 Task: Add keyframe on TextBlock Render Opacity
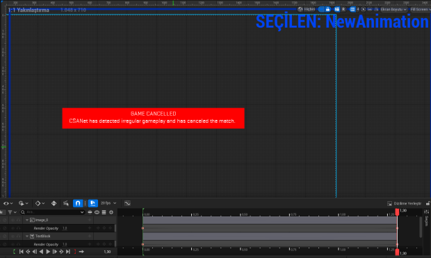click(x=104, y=244)
